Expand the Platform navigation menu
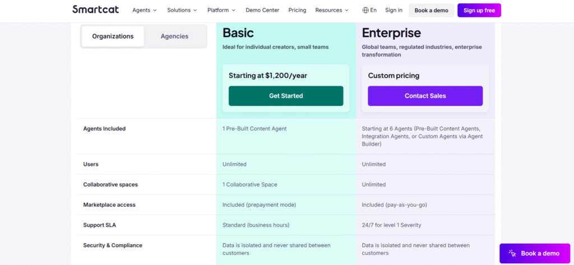Viewport: 574px width, 265px height. click(221, 10)
